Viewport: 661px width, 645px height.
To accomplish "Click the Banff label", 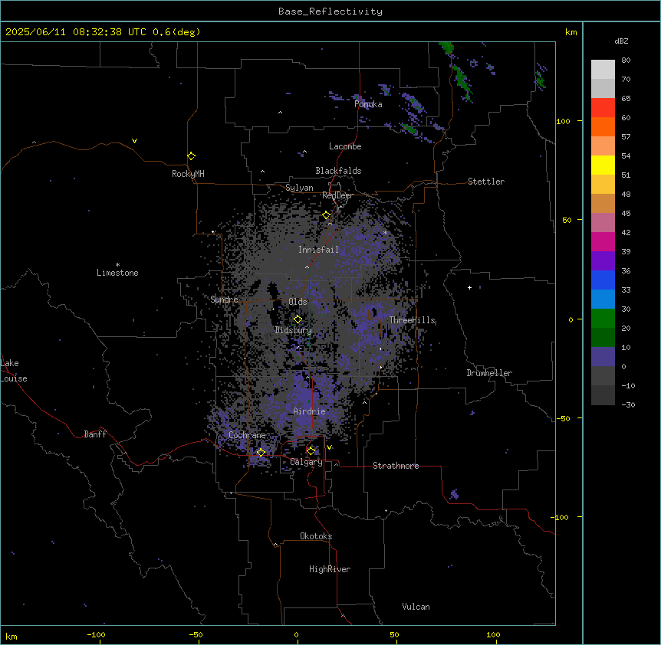I will 95,434.
